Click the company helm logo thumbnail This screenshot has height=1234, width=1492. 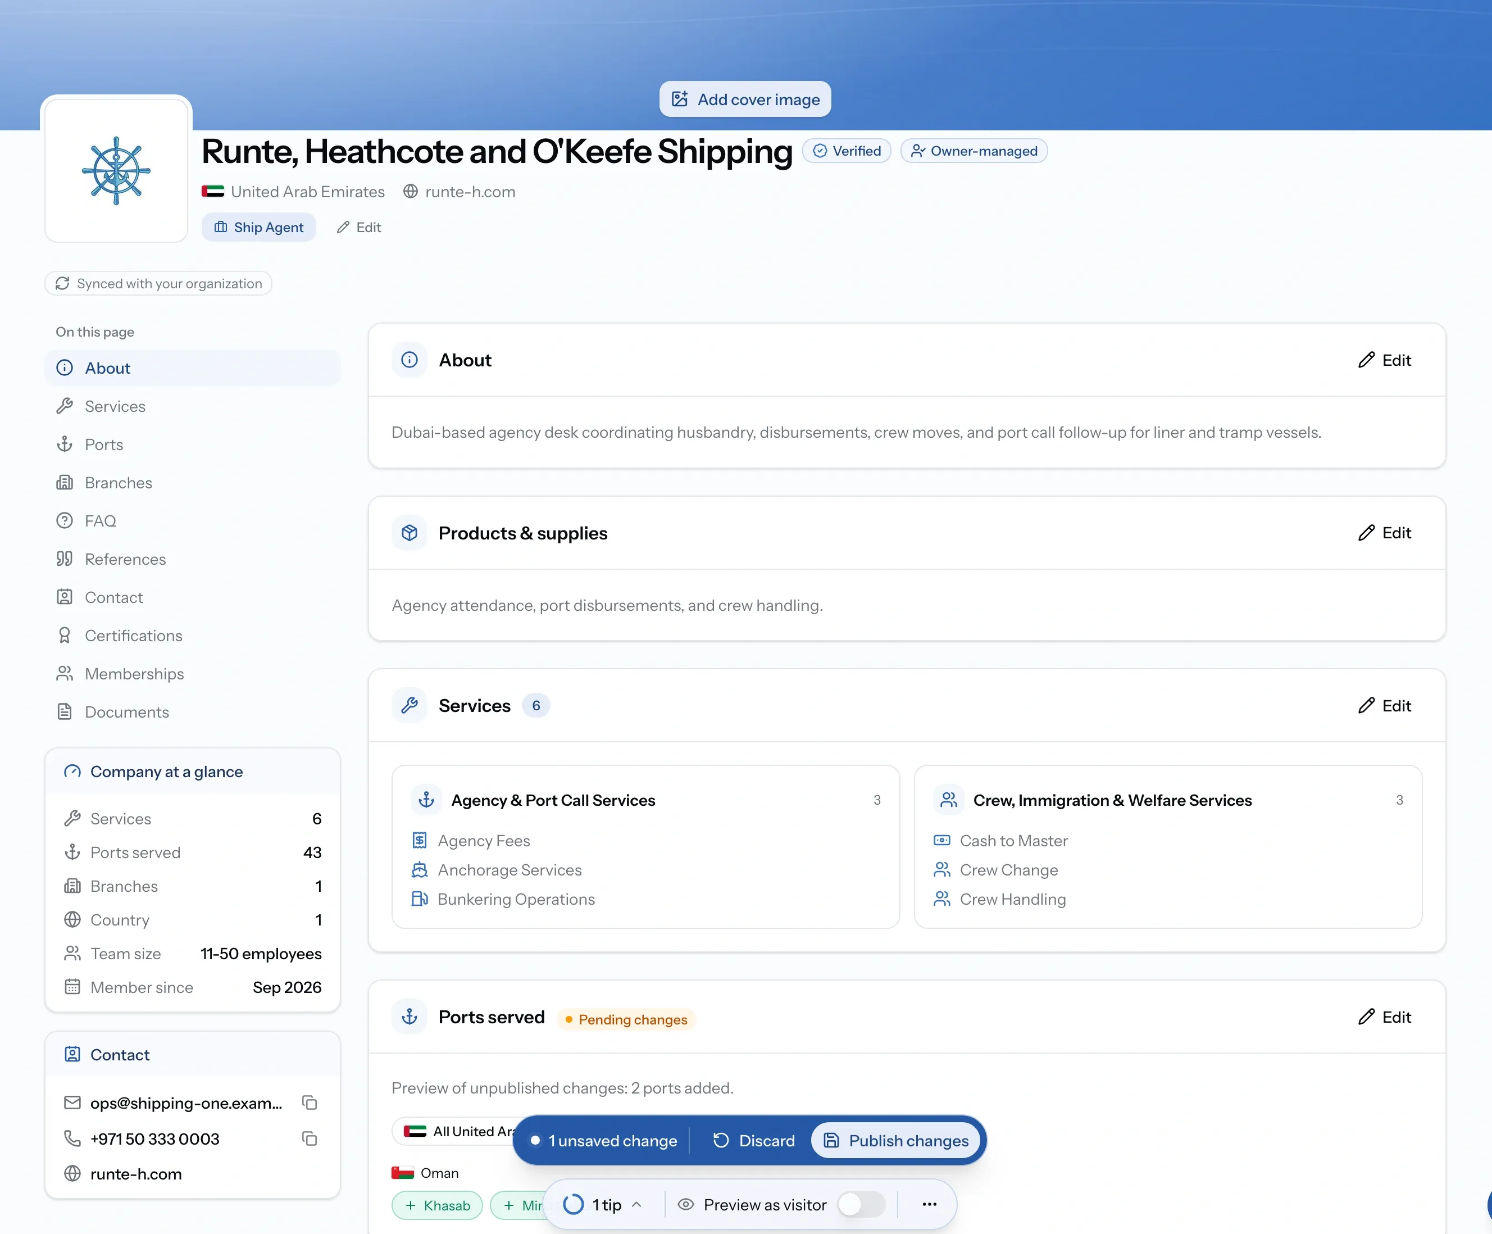click(116, 171)
